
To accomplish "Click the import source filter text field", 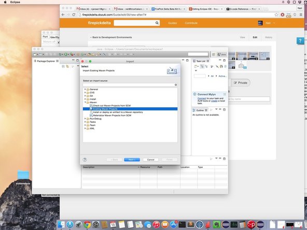I will [x=129, y=84].
